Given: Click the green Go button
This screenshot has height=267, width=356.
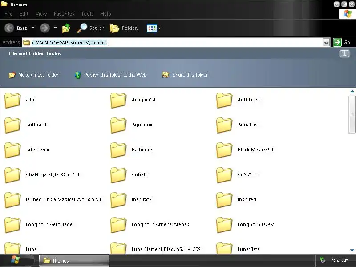Looking at the screenshot, I should pos(337,42).
